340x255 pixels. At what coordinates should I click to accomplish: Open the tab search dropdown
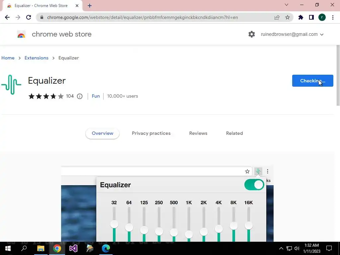pyautogui.click(x=287, y=5)
